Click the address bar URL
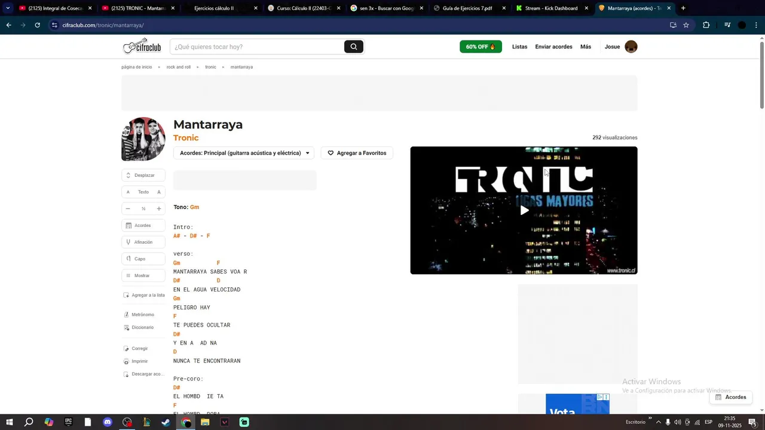The image size is (765, 430). coord(103,25)
